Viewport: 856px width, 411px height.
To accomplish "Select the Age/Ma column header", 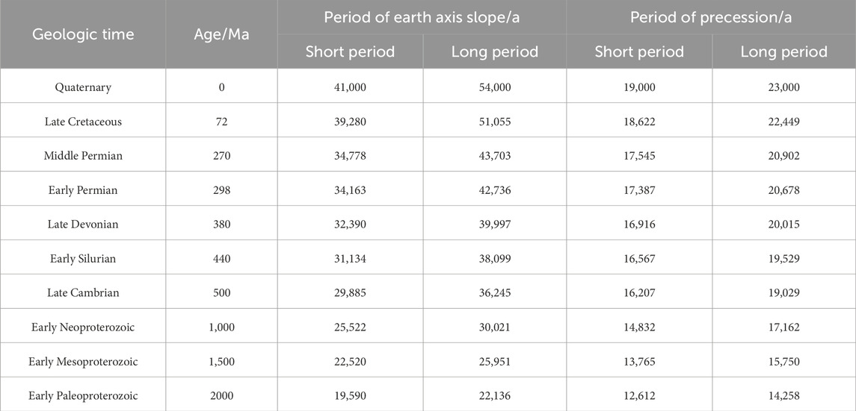I will 221,34.
